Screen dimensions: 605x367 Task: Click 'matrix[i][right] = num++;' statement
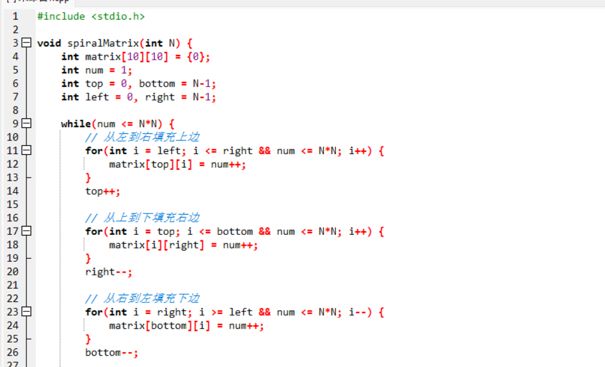click(183, 245)
